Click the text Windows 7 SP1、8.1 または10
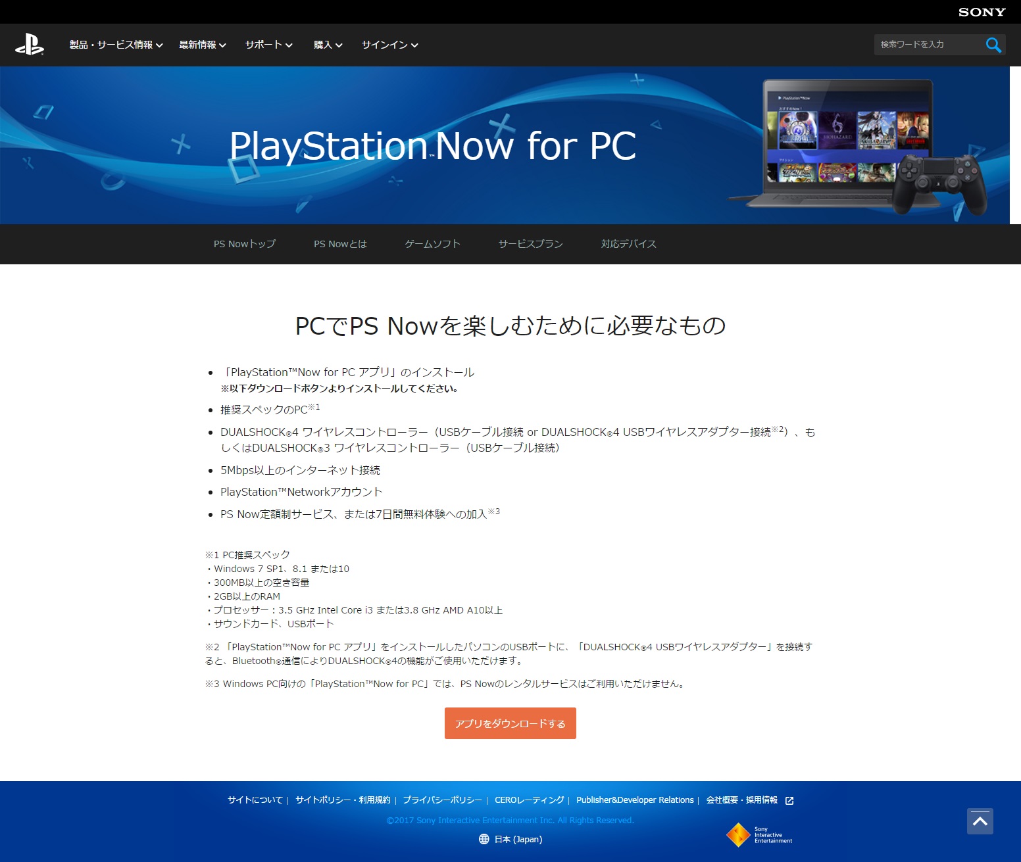The height and width of the screenshot is (862, 1021). [x=282, y=569]
